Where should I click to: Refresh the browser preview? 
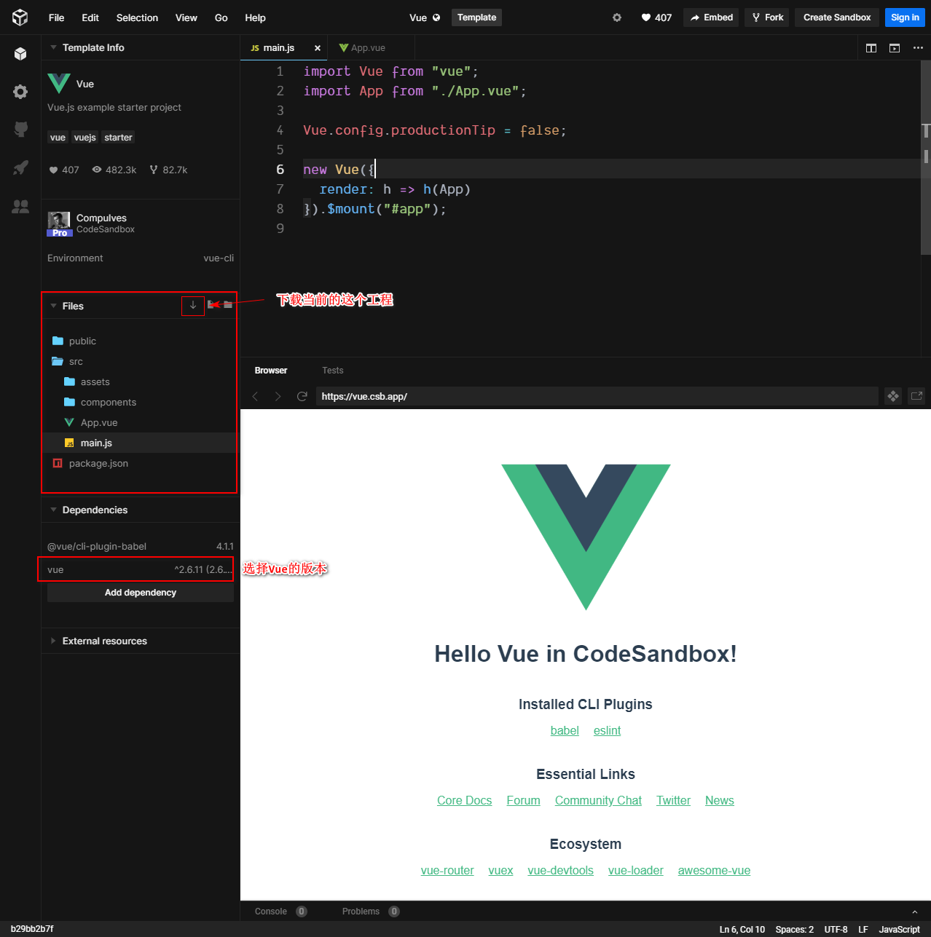(302, 396)
